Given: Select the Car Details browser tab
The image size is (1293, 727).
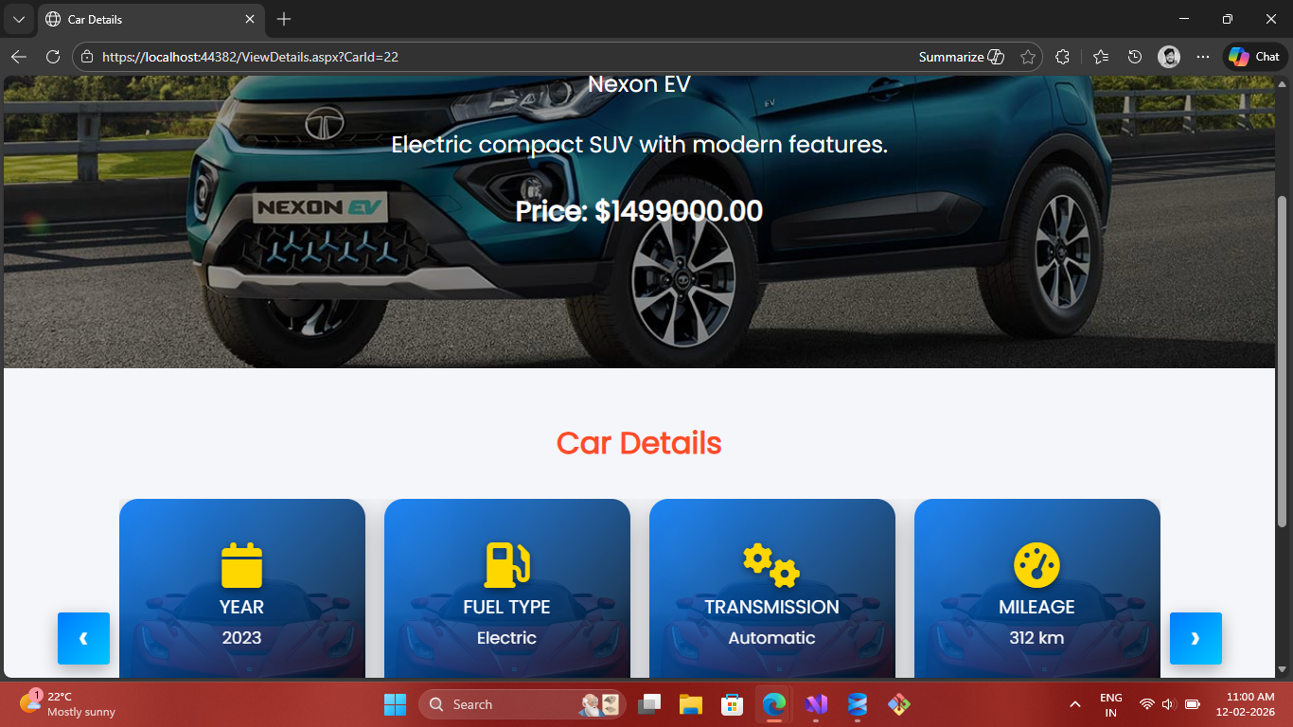Looking at the screenshot, I should 142,19.
